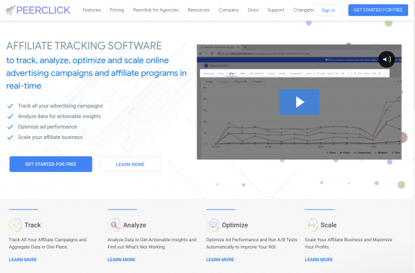Click the Optimize heading

tap(234, 225)
